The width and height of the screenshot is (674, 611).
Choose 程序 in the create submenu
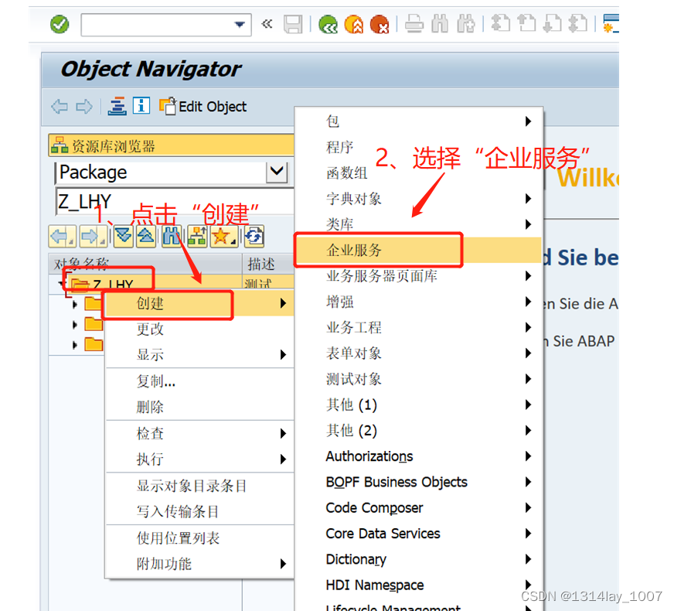point(419,147)
